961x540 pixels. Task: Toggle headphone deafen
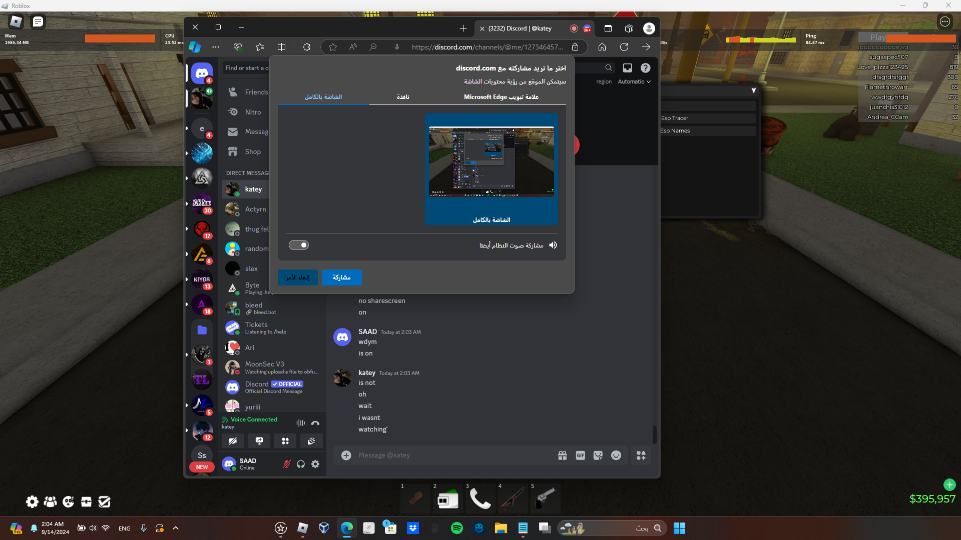(x=301, y=464)
